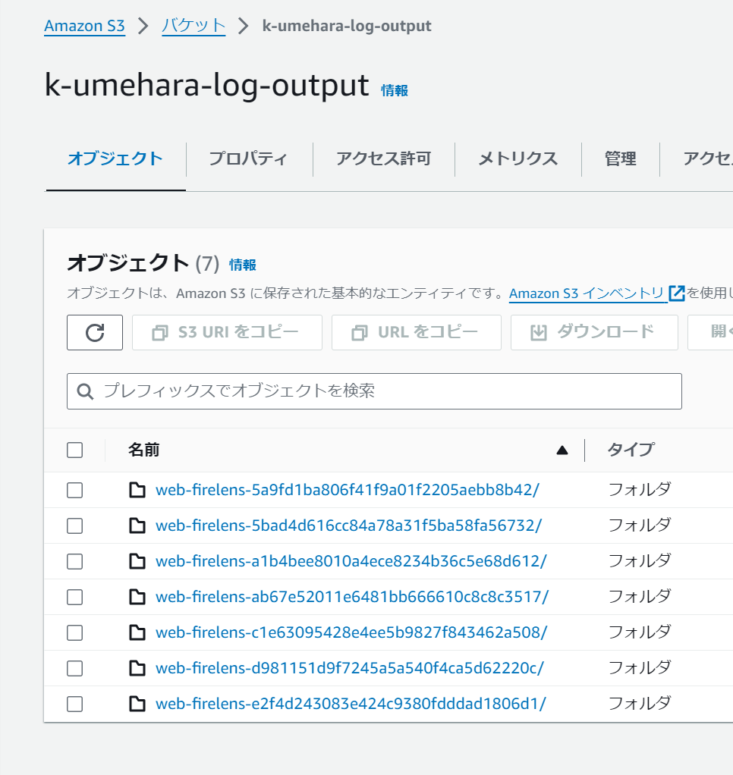
Task: Click the folder icon beside web-firelens-c1e63095428e4ee5b9827f843462a508/
Action: [137, 632]
